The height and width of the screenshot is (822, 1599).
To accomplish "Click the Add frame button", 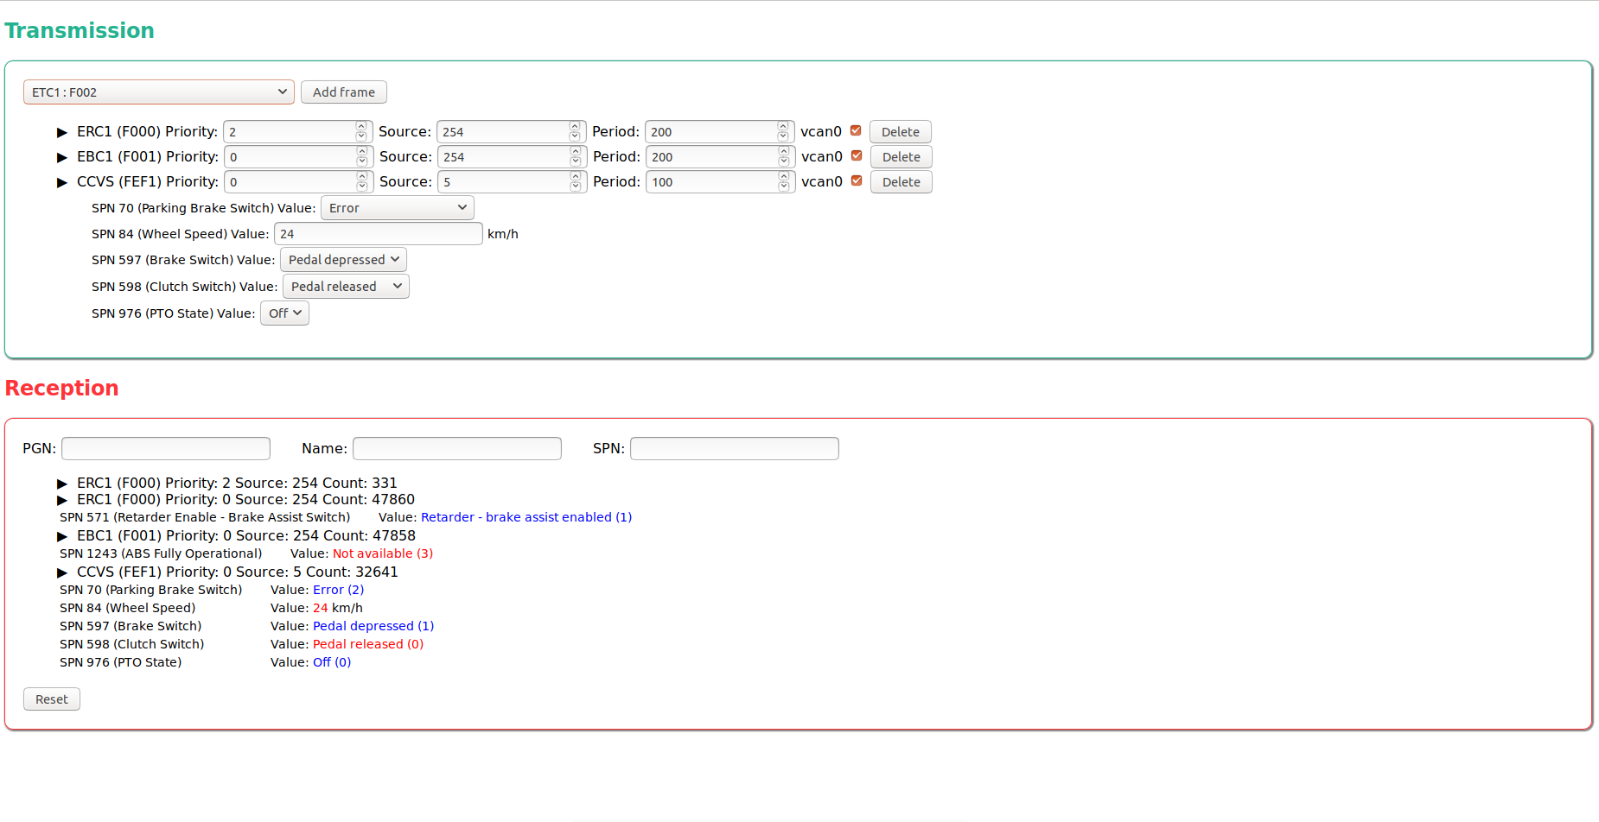I will pyautogui.click(x=344, y=92).
